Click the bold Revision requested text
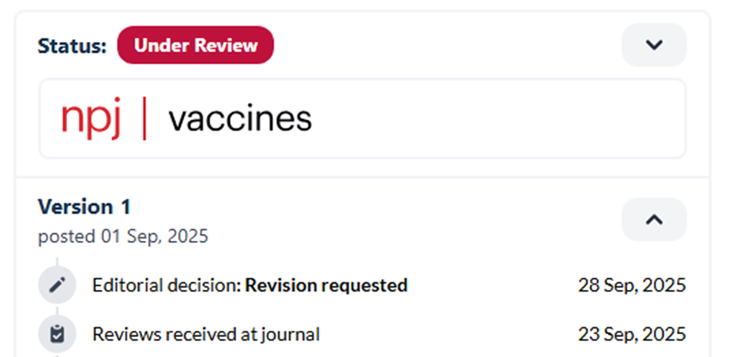This screenshot has height=357, width=732. pyautogui.click(x=326, y=285)
